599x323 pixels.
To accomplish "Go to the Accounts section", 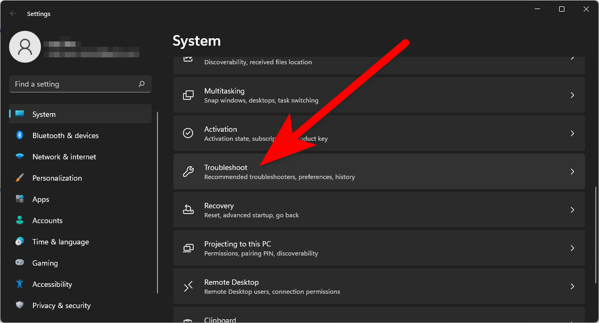I will (47, 220).
